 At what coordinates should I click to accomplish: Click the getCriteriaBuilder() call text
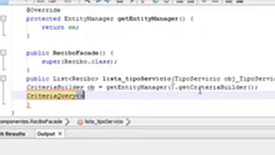[218, 87]
